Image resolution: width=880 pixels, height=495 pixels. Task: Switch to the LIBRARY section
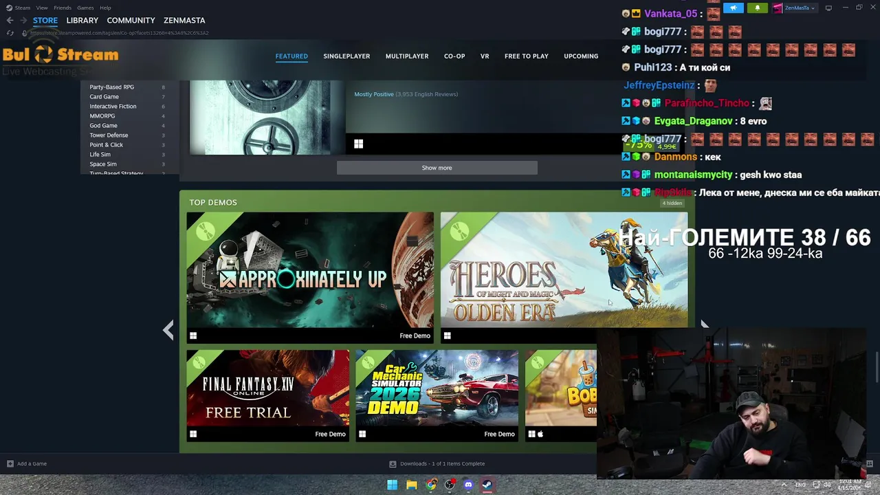pos(82,21)
